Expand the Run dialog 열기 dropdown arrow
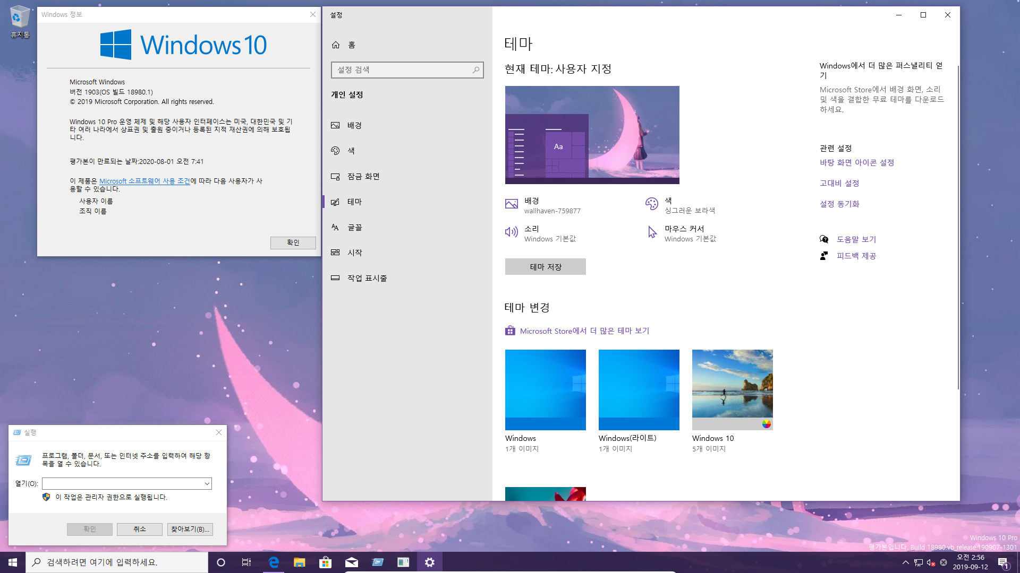The width and height of the screenshot is (1020, 573). (207, 484)
